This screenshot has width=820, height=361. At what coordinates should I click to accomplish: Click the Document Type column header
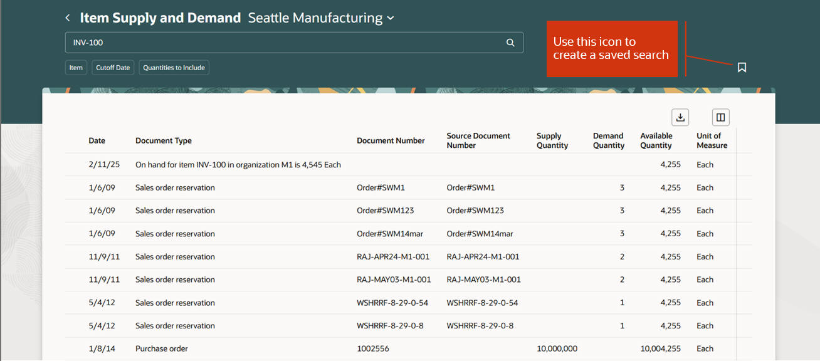[x=164, y=141]
